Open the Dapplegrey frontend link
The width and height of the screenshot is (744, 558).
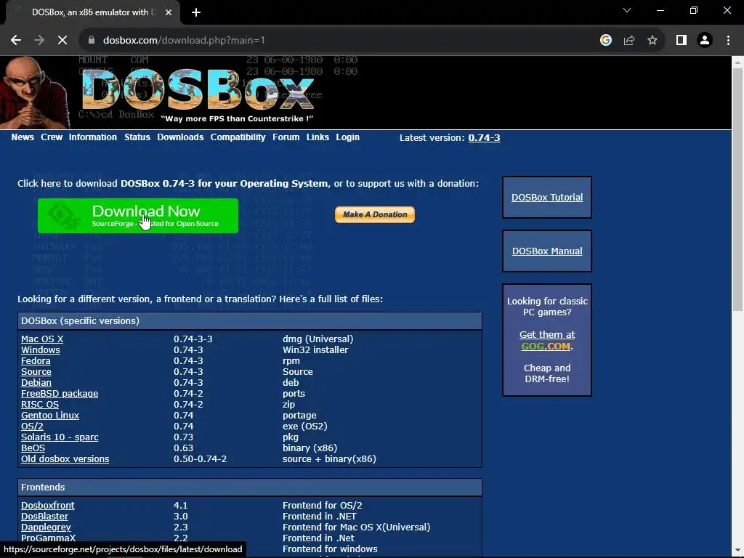[46, 527]
